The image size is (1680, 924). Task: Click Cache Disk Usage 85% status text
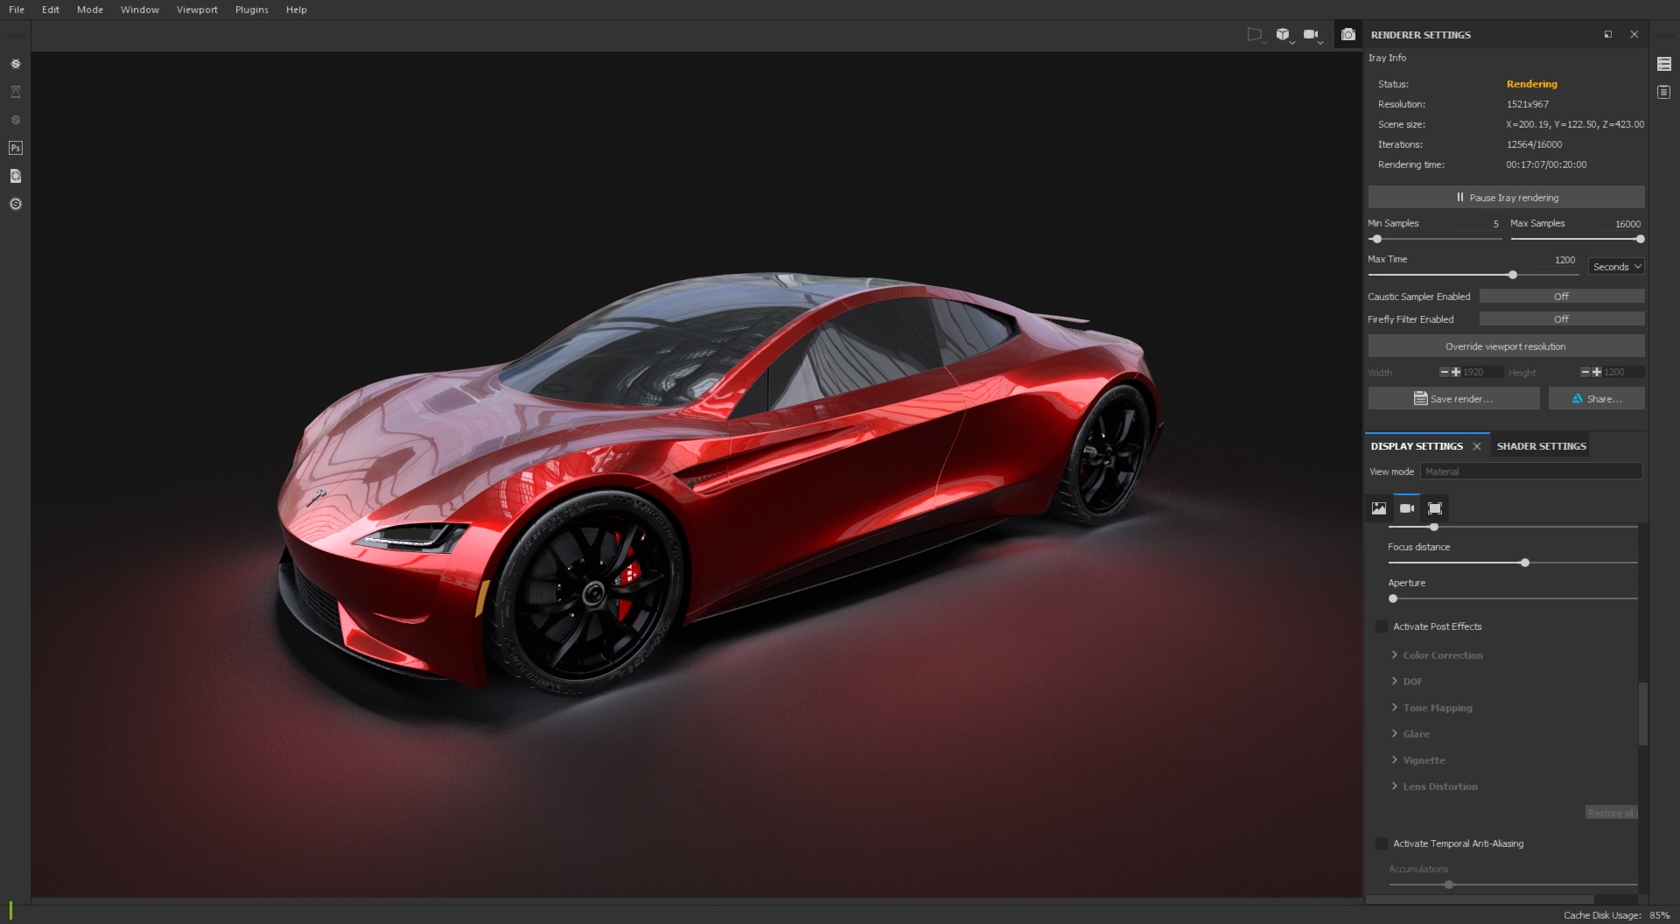[1616, 915]
